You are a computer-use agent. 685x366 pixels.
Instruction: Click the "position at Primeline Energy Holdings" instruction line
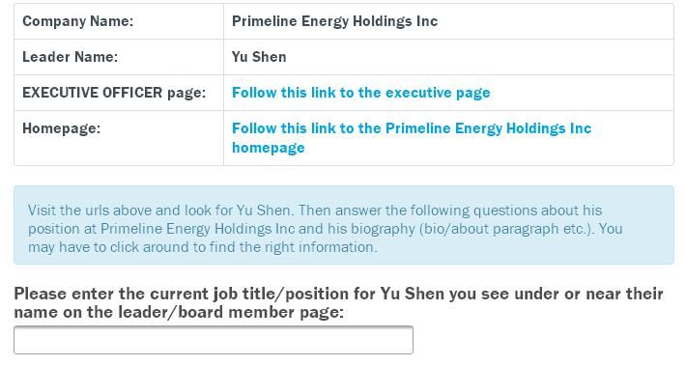pyautogui.click(x=325, y=229)
